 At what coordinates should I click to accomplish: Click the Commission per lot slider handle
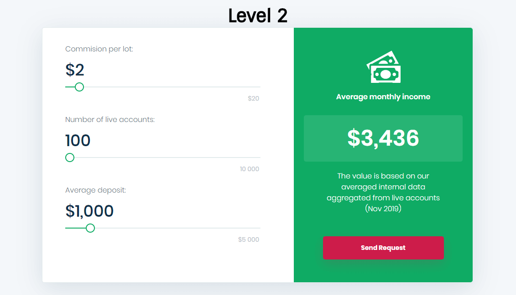pyautogui.click(x=79, y=87)
